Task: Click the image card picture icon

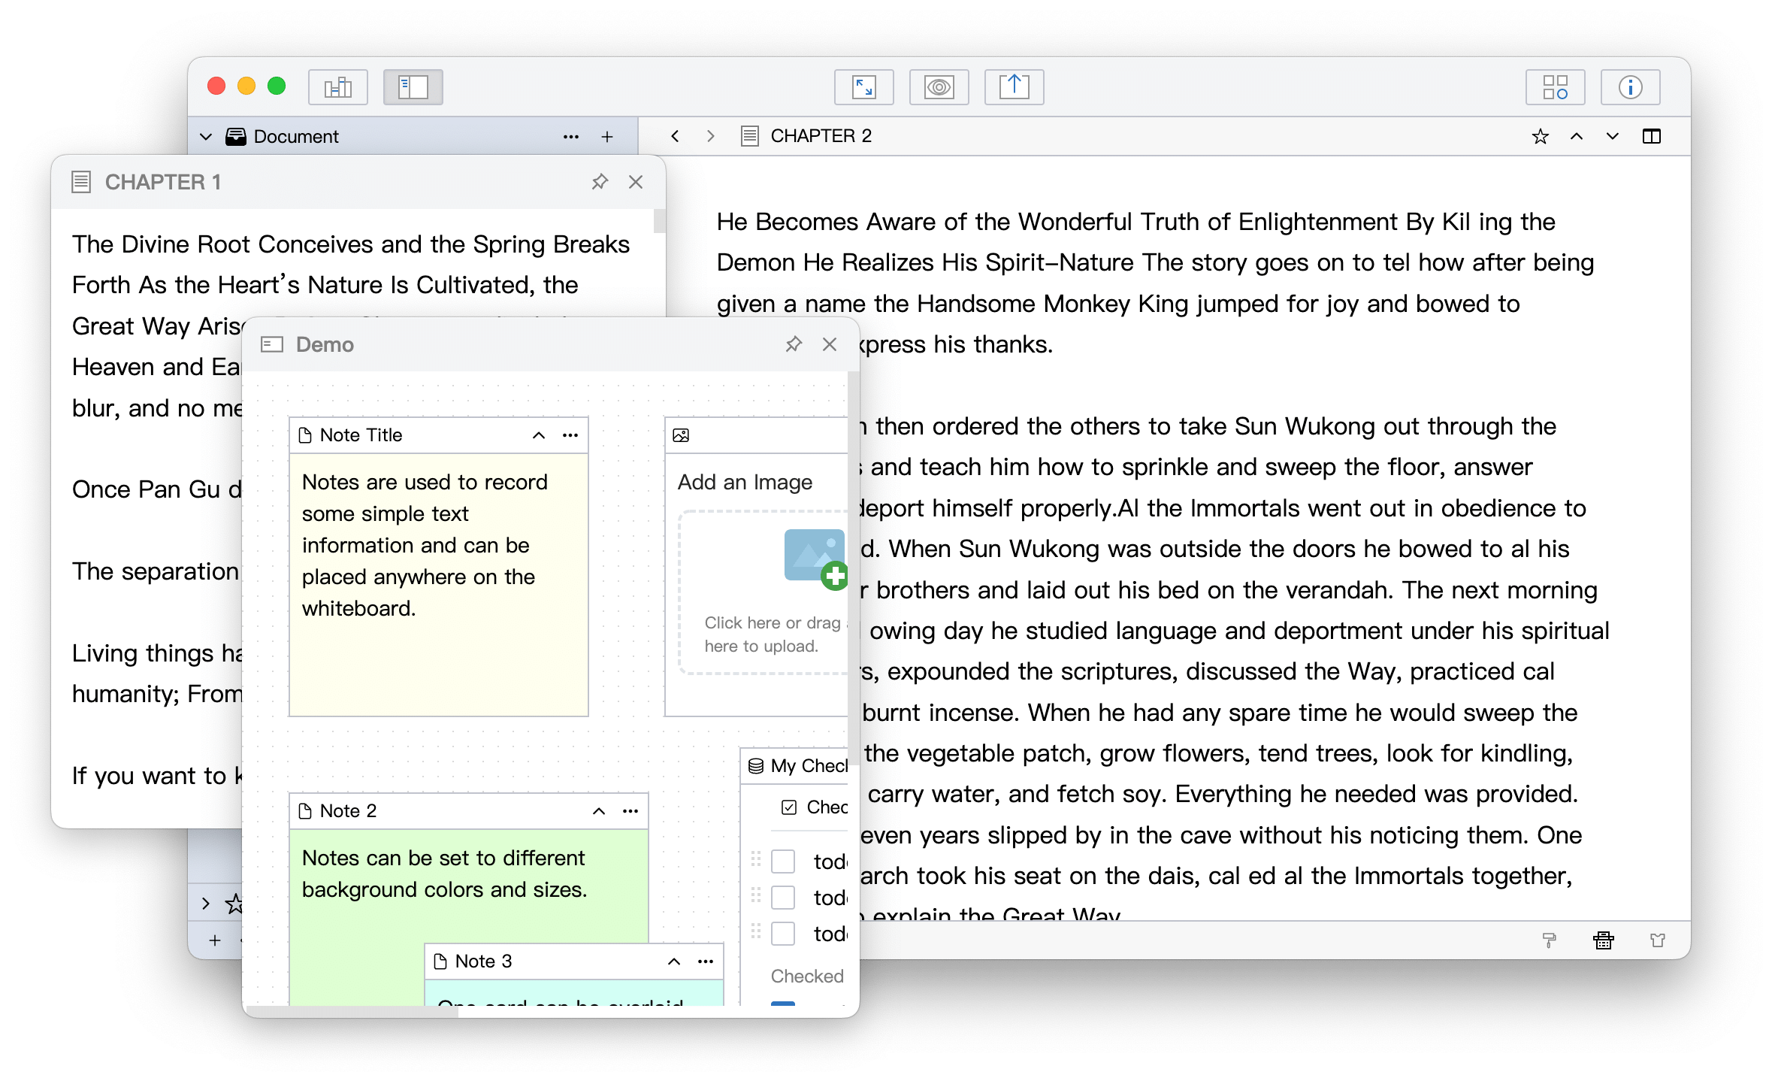Action: point(681,435)
